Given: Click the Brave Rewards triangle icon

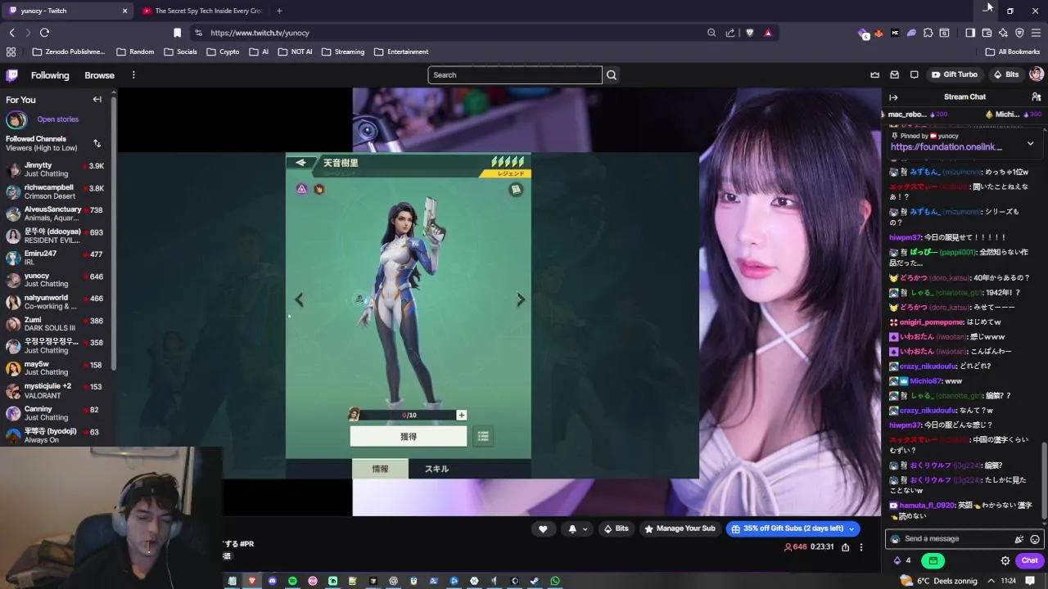Looking at the screenshot, I should coord(768,33).
